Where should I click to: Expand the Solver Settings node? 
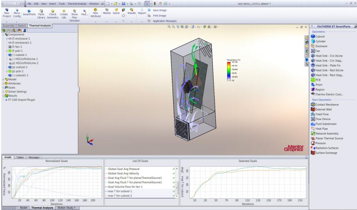[x=3, y=92]
